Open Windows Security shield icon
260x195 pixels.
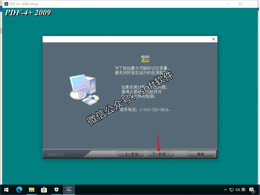tap(56, 190)
